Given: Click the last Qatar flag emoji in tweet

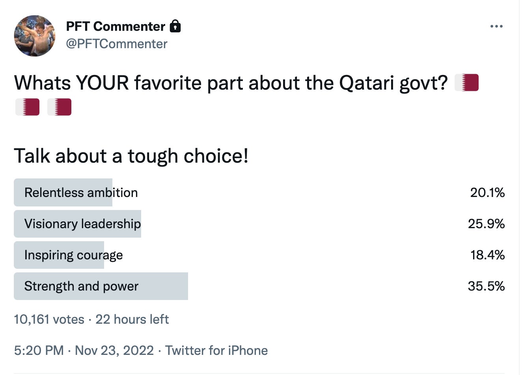Looking at the screenshot, I should point(60,107).
